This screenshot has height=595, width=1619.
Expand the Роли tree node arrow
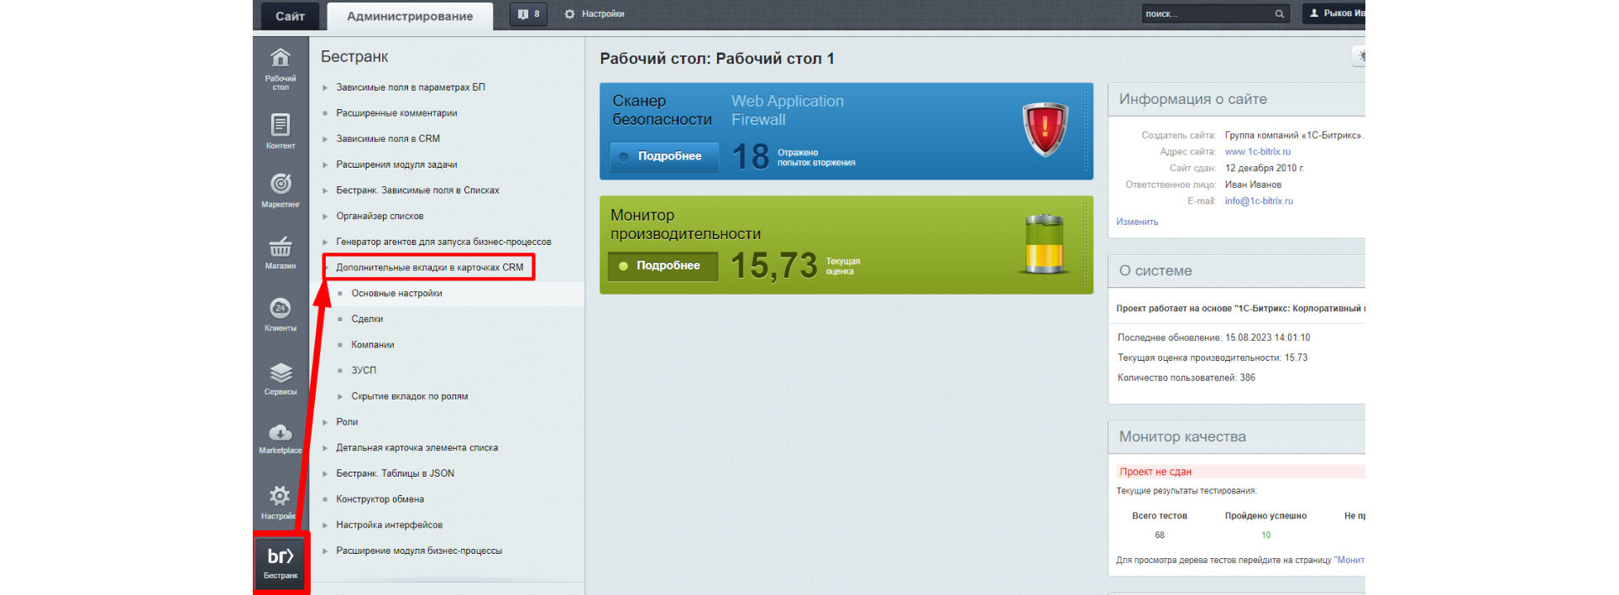coord(325,422)
